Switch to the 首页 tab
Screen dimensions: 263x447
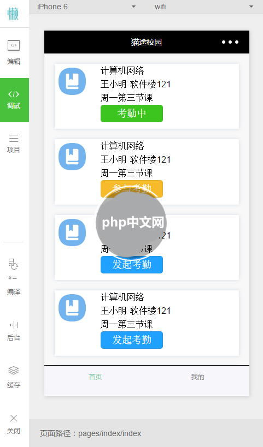pos(95,377)
